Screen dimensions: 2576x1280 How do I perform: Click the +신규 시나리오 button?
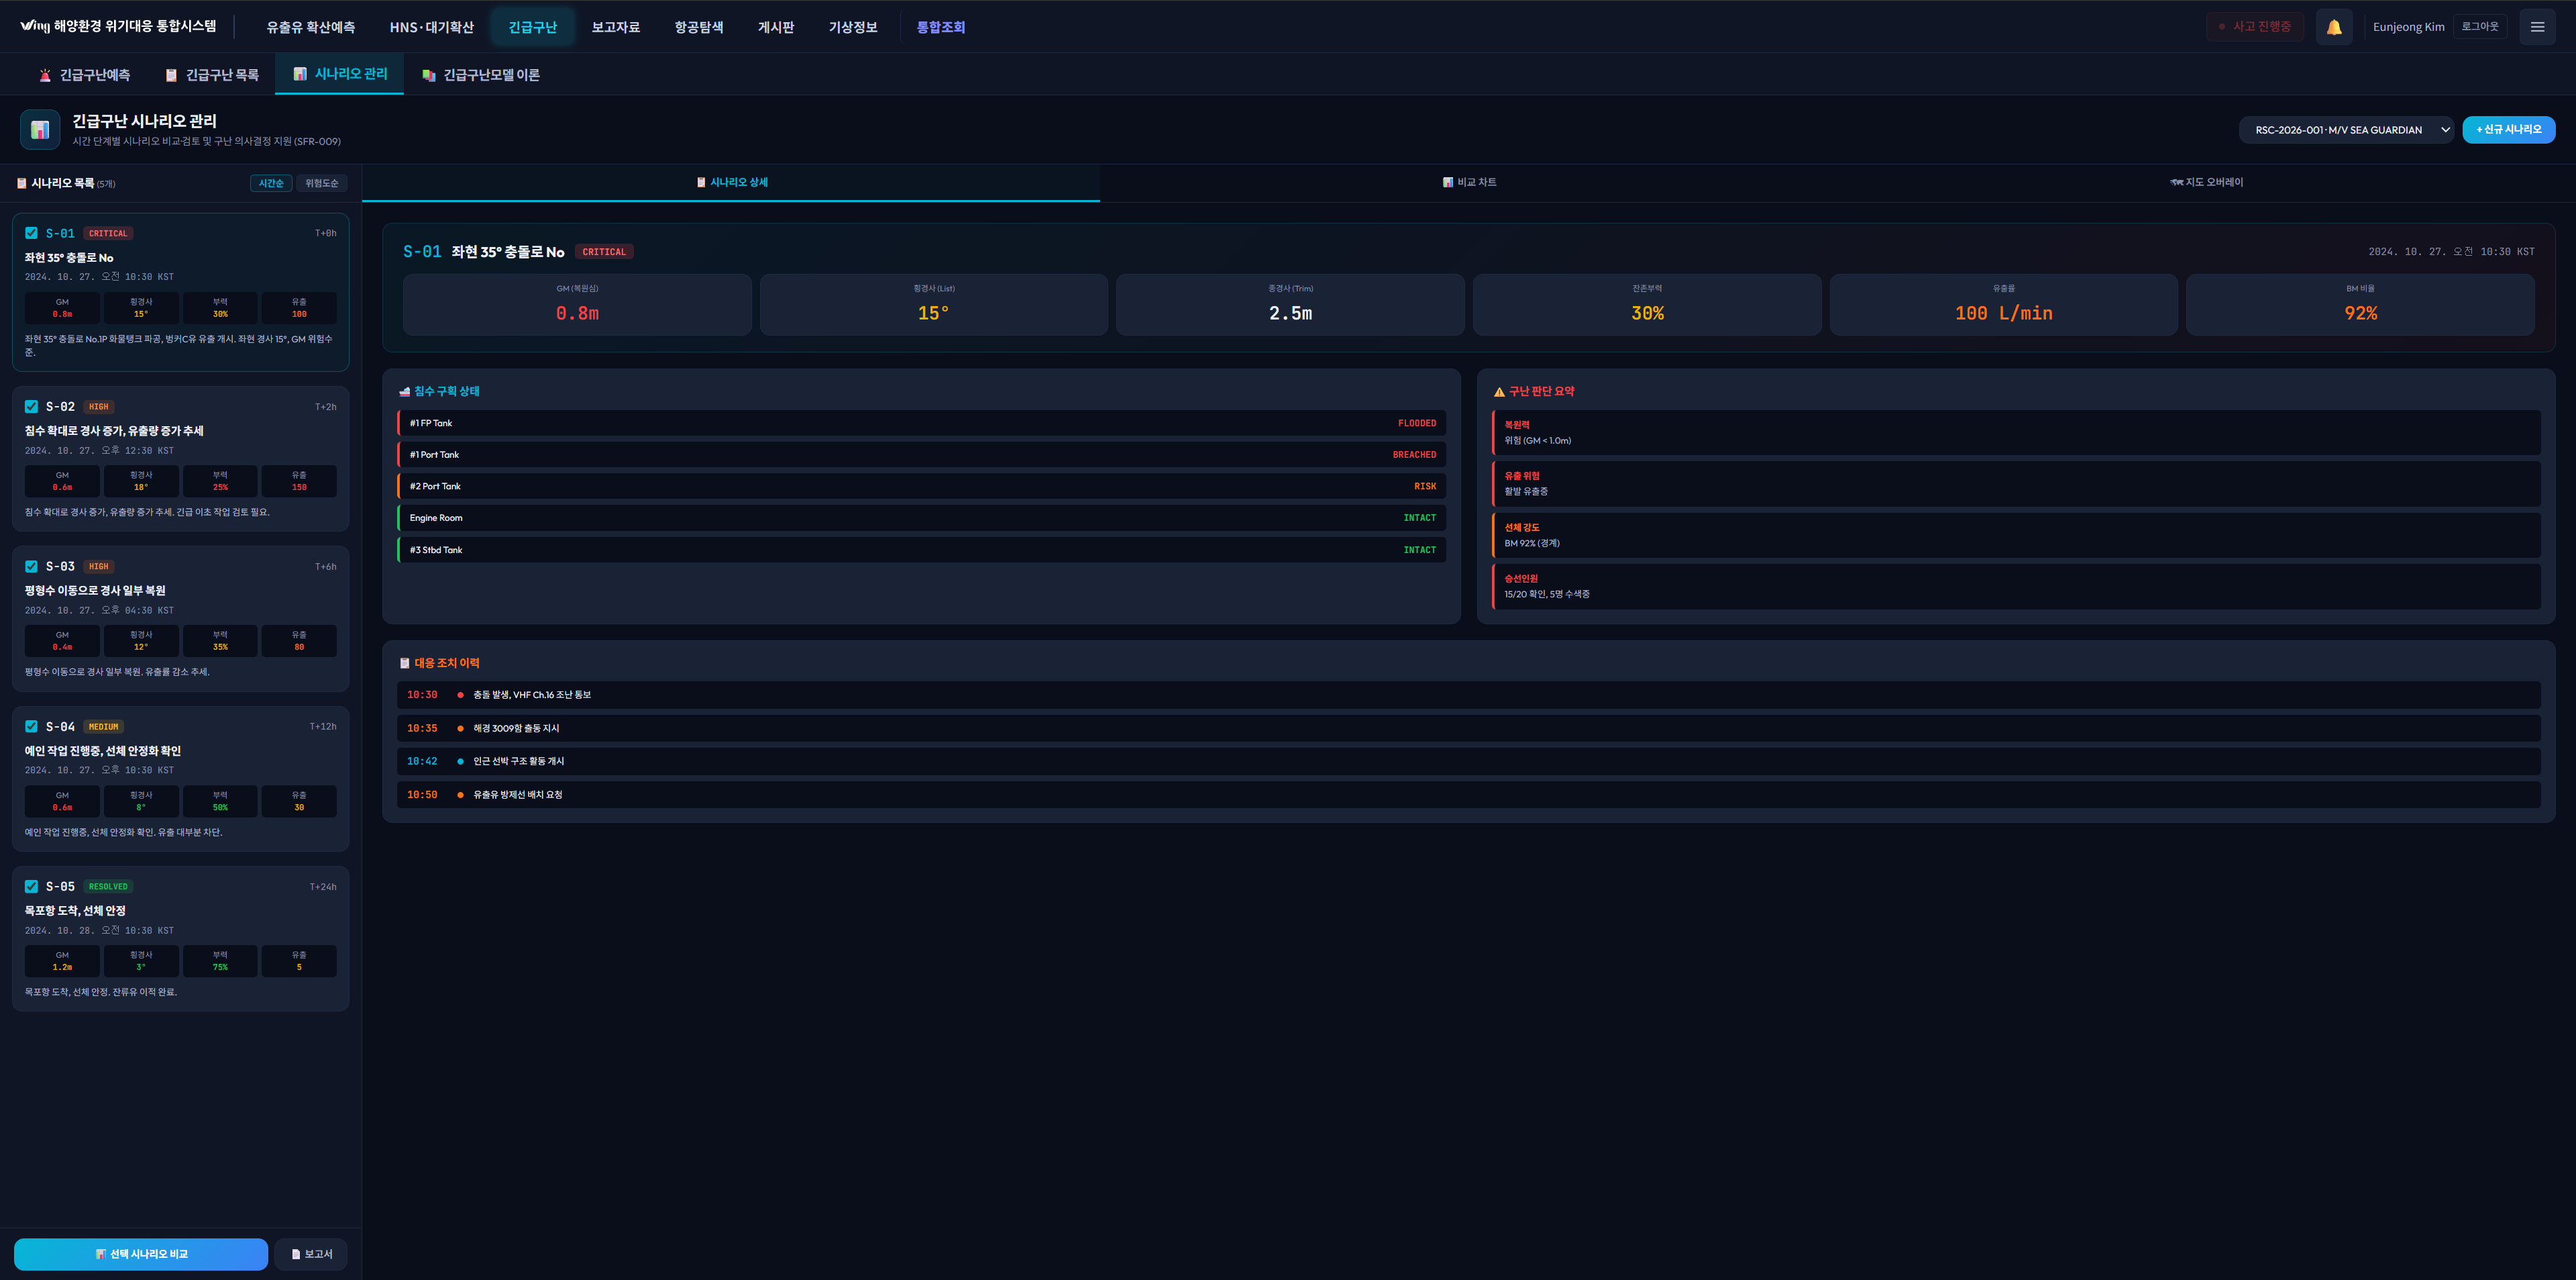(2507, 130)
